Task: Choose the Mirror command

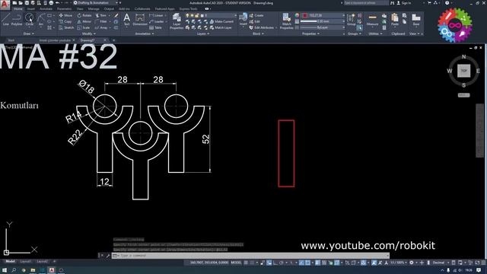Action: click(84, 21)
